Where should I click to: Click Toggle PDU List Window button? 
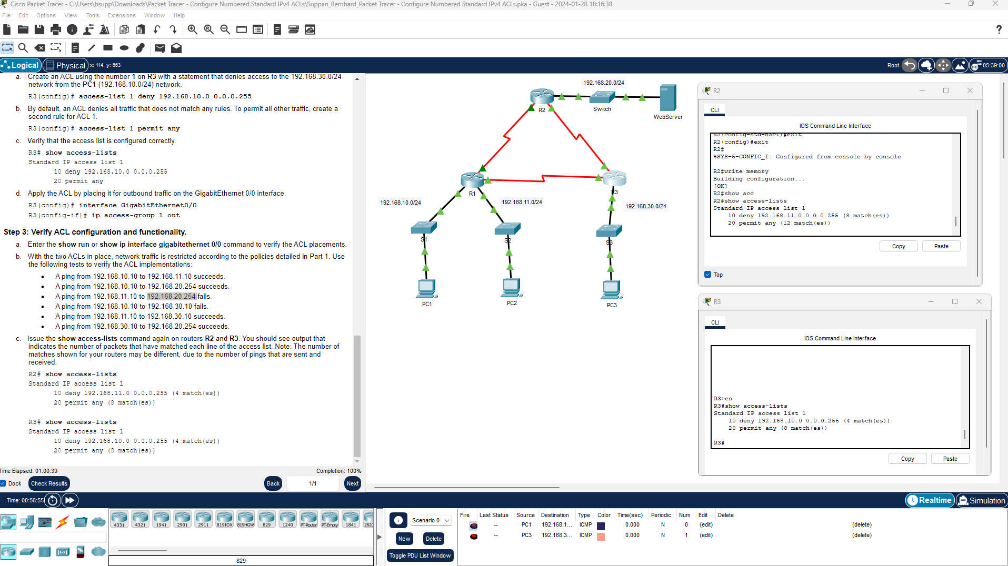[420, 555]
